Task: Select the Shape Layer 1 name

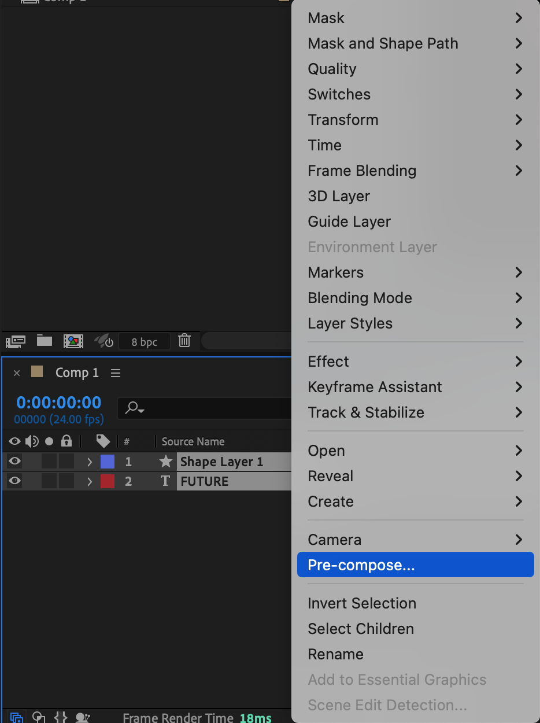Action: coord(222,462)
